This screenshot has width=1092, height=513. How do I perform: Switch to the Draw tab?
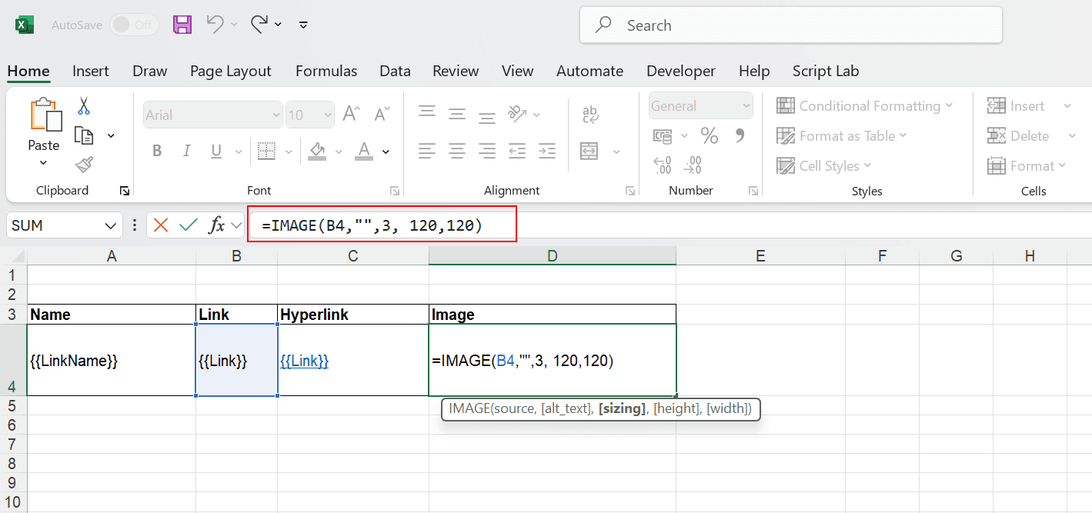click(x=149, y=71)
